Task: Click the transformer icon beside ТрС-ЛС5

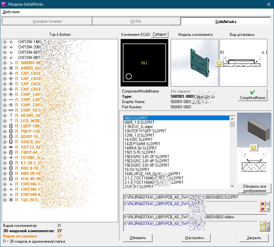Action: (11, 200)
